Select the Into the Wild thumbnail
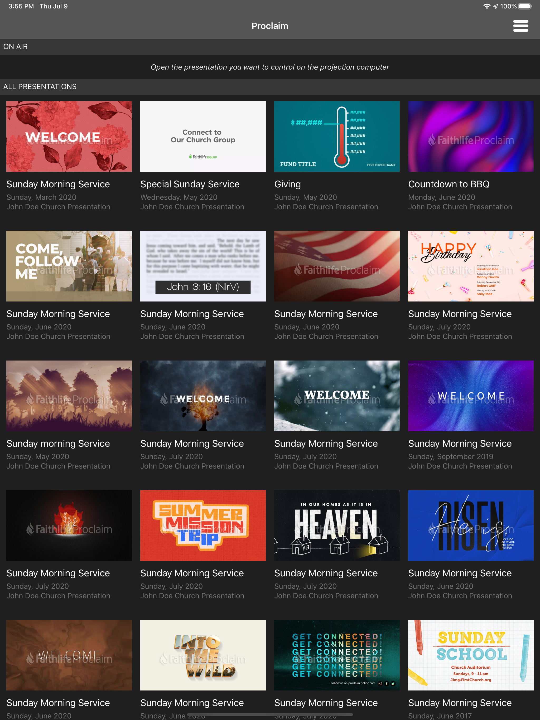 pyautogui.click(x=203, y=655)
